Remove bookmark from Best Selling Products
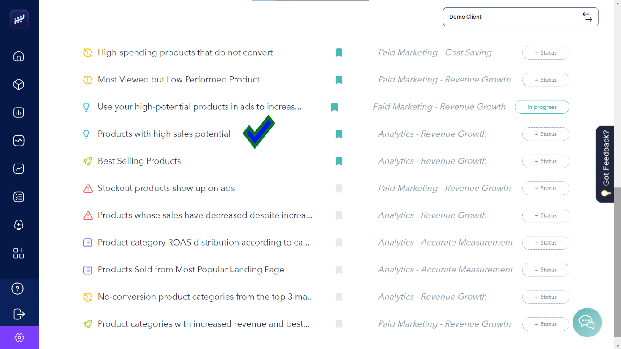 pyautogui.click(x=339, y=161)
